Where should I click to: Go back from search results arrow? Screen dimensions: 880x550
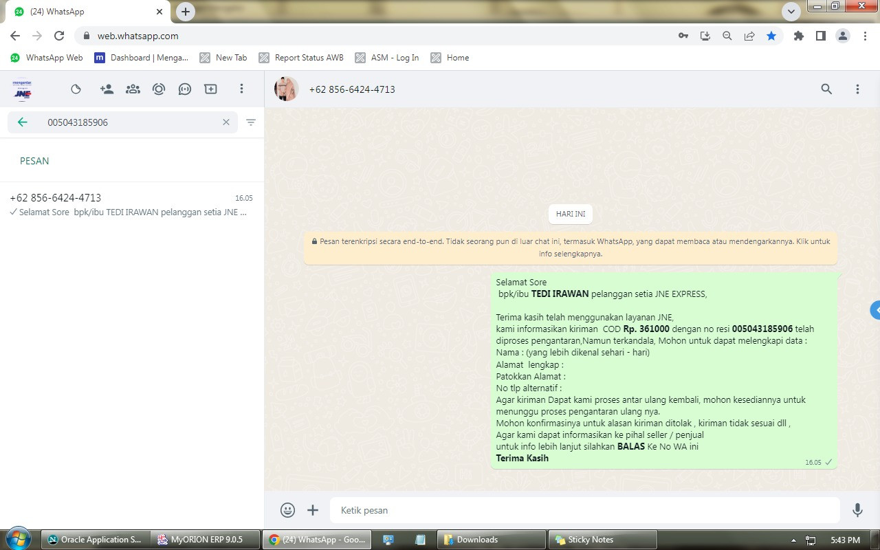pos(23,122)
